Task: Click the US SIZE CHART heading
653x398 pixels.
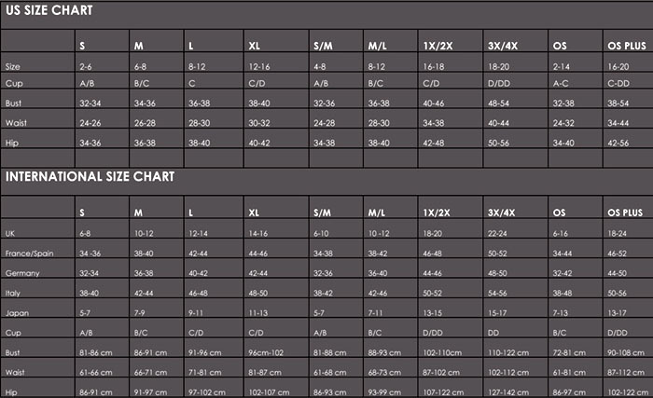Action: coord(49,10)
